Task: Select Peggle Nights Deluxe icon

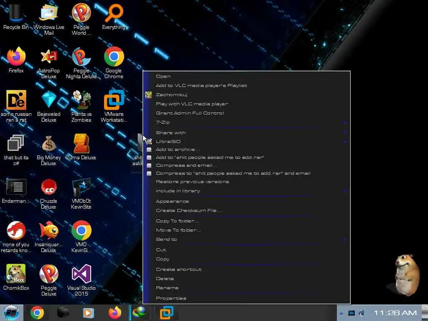Action: (82, 63)
